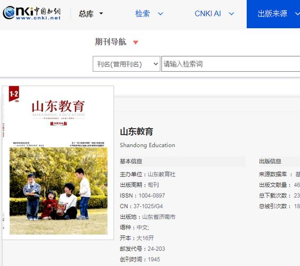Click the 总下载次数 label
Image resolution: width=300 pixels, height=266 pixels.
[273, 196]
